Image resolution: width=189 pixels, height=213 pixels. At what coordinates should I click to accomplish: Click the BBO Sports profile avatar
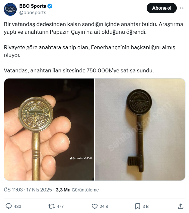[x=10, y=9]
